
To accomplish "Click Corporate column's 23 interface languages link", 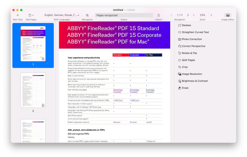I will [134, 91].
